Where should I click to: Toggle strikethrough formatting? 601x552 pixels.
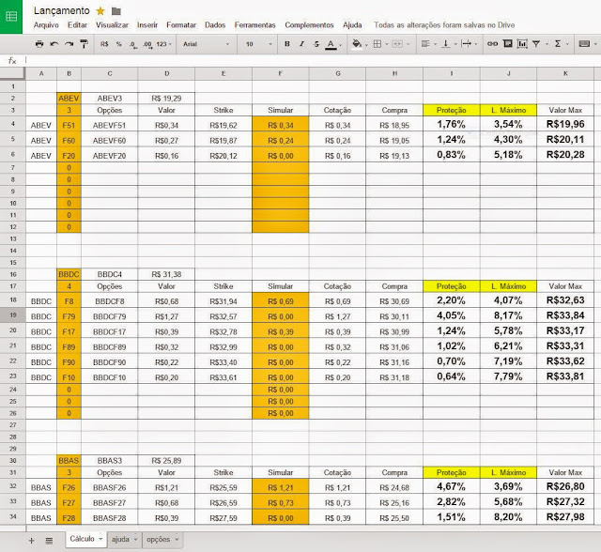316,44
